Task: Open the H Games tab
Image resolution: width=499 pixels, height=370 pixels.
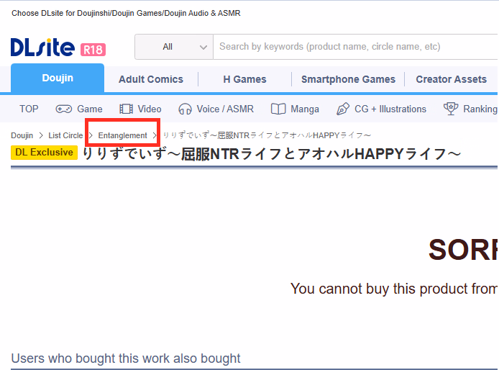Action: tap(244, 79)
